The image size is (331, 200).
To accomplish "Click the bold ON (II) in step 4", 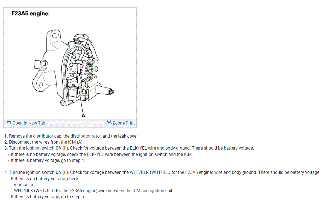I will [x=62, y=172].
